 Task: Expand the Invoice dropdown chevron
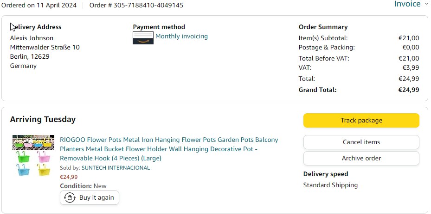click(426, 4)
